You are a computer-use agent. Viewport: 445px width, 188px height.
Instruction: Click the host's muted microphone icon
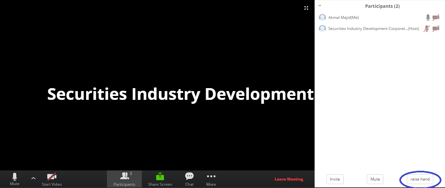(427, 29)
